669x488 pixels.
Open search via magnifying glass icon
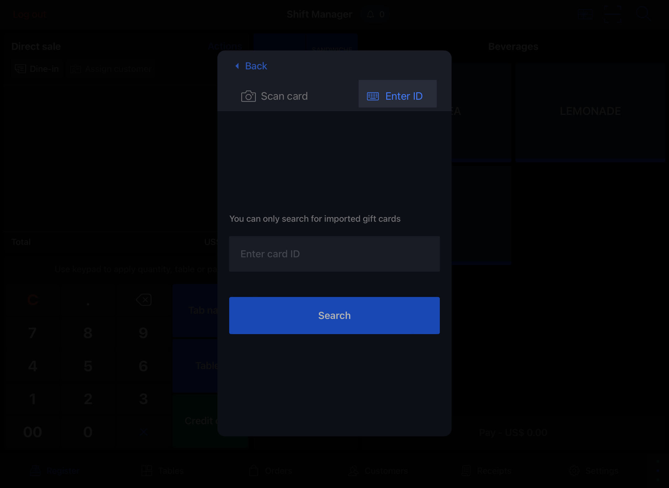click(x=643, y=14)
